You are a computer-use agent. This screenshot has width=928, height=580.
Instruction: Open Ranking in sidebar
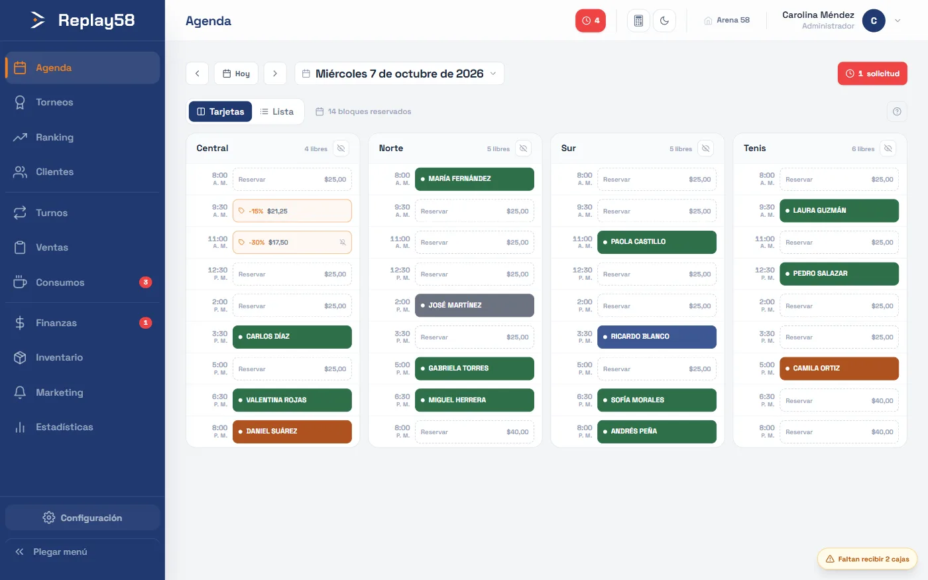coord(82,137)
